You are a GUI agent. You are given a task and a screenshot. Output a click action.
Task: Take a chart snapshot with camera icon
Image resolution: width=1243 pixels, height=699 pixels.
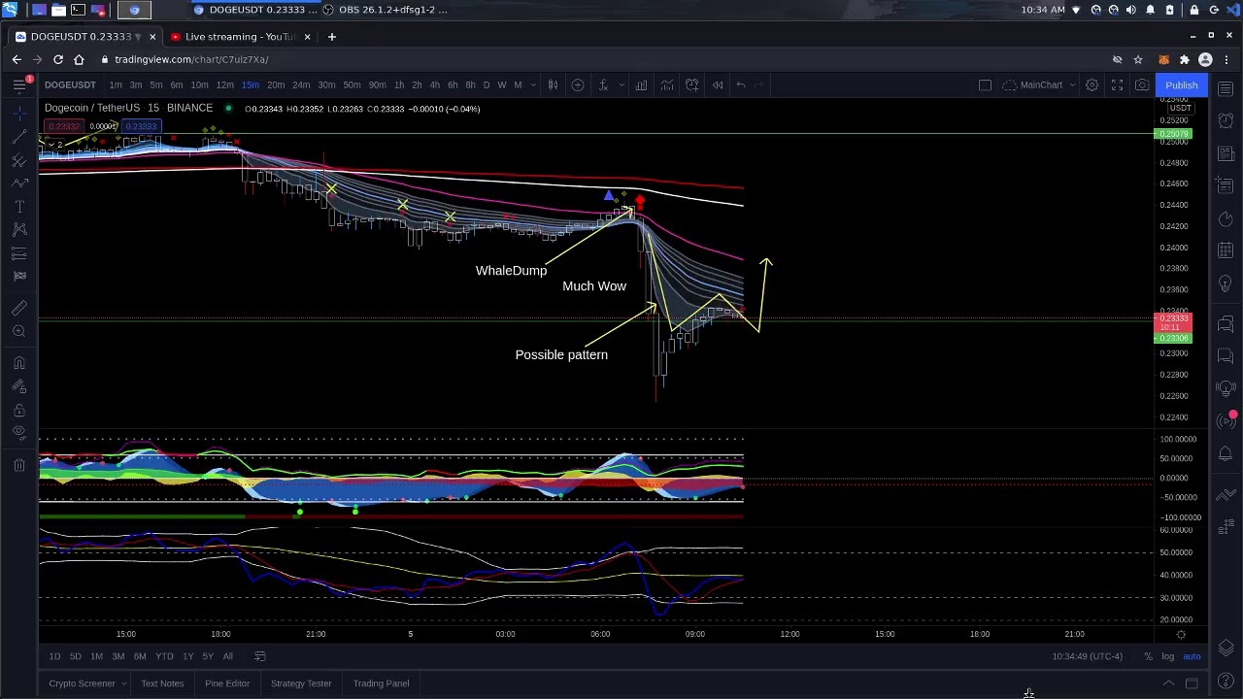click(1142, 85)
